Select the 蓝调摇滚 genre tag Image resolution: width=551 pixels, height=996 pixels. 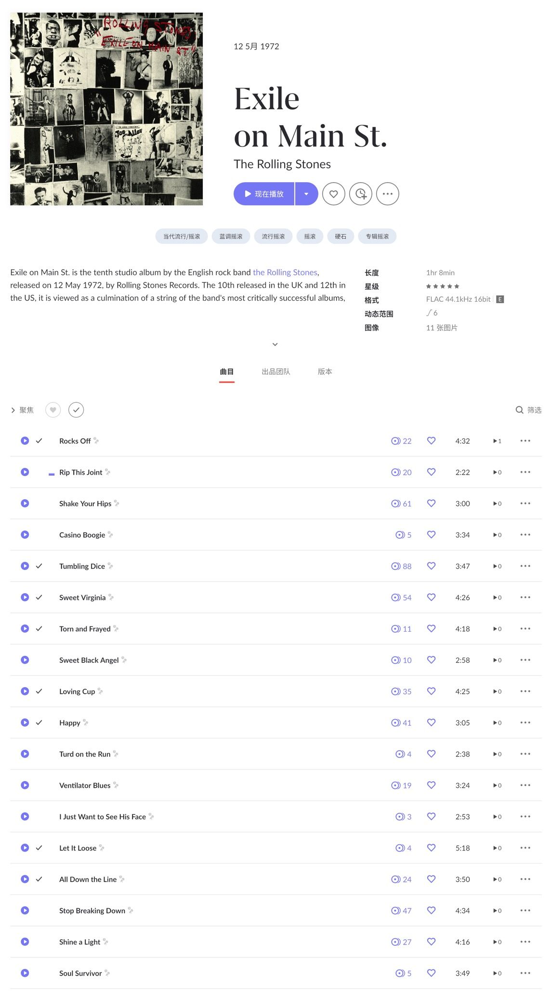(x=231, y=236)
